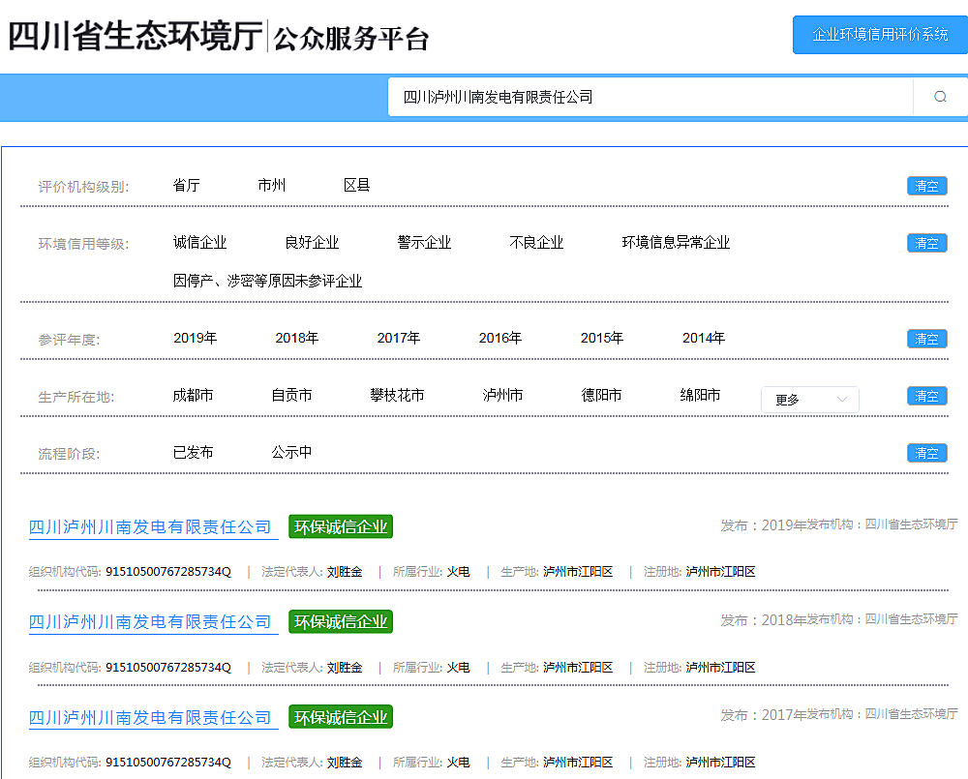Image resolution: width=968 pixels, height=779 pixels.
Task: Filter by 诚信企业 credit rating
Action: (199, 242)
